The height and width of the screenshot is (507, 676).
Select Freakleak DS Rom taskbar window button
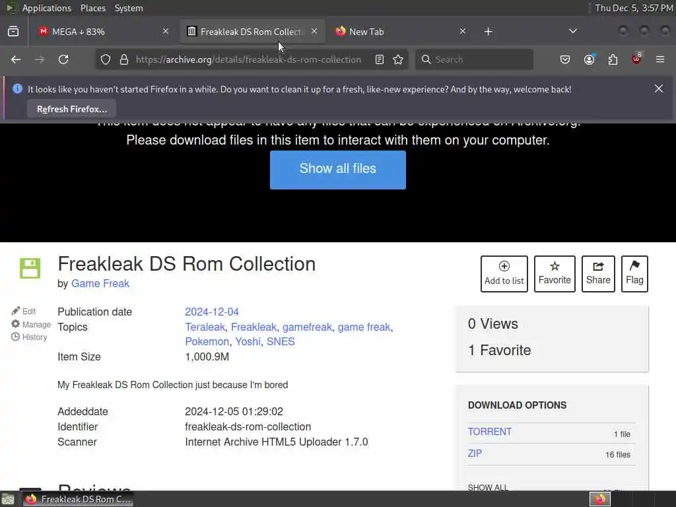tap(78, 499)
